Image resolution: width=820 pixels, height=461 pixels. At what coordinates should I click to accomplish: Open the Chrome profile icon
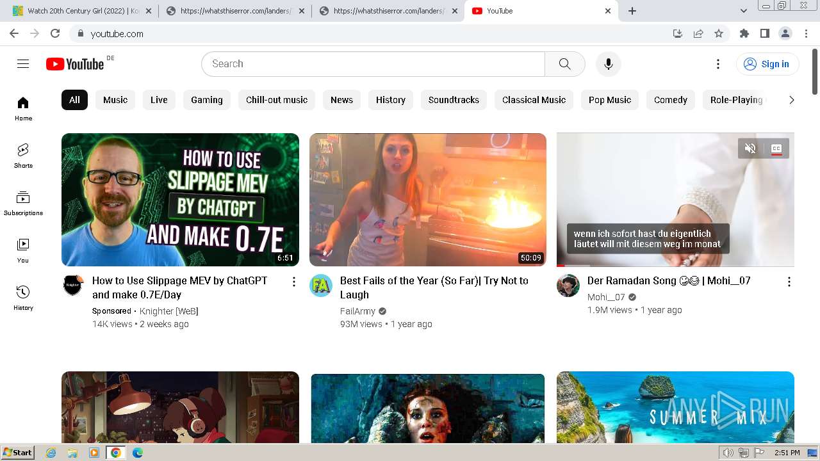785,33
